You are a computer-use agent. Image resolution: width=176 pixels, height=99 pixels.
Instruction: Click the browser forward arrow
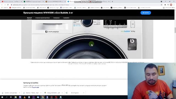(x=5, y=5)
